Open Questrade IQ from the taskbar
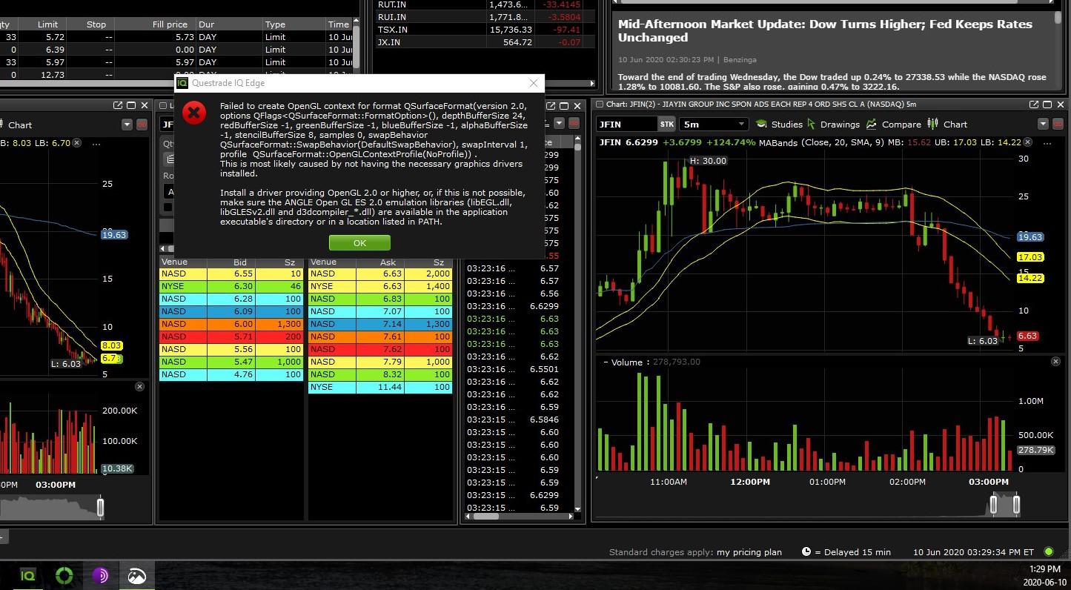This screenshot has width=1071, height=590. coord(27,575)
